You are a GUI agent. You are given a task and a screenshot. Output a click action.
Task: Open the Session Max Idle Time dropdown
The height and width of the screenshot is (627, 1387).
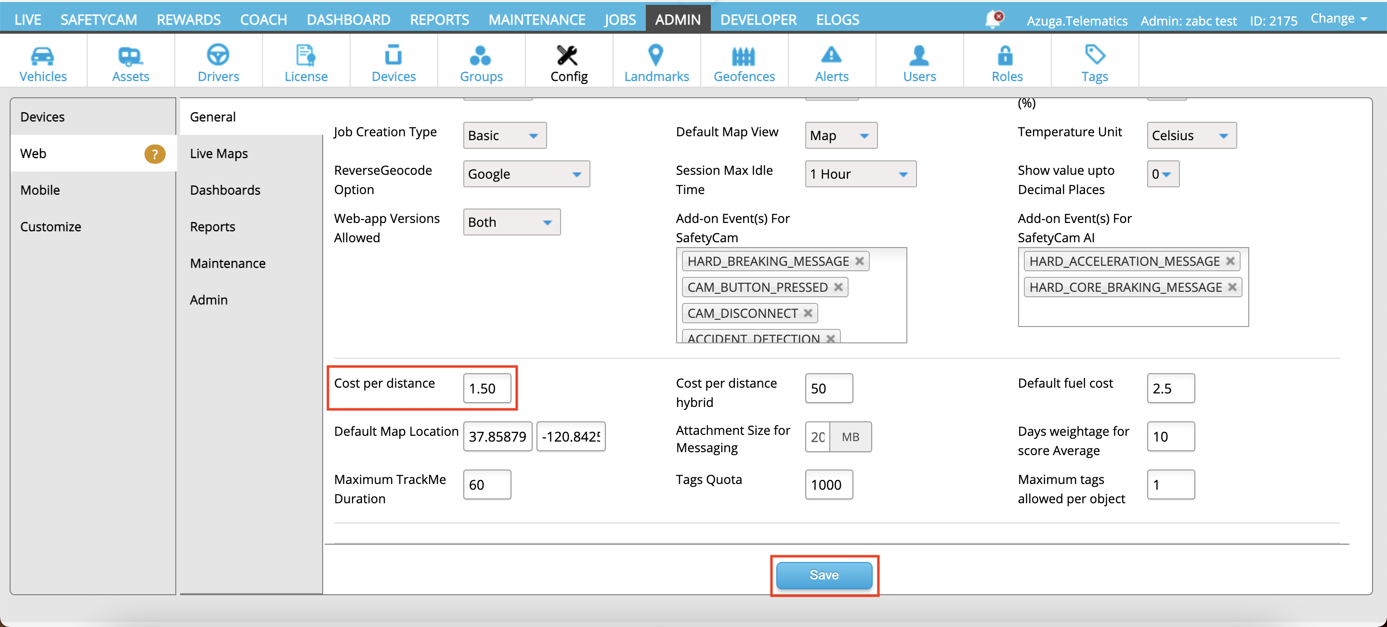[x=860, y=174]
